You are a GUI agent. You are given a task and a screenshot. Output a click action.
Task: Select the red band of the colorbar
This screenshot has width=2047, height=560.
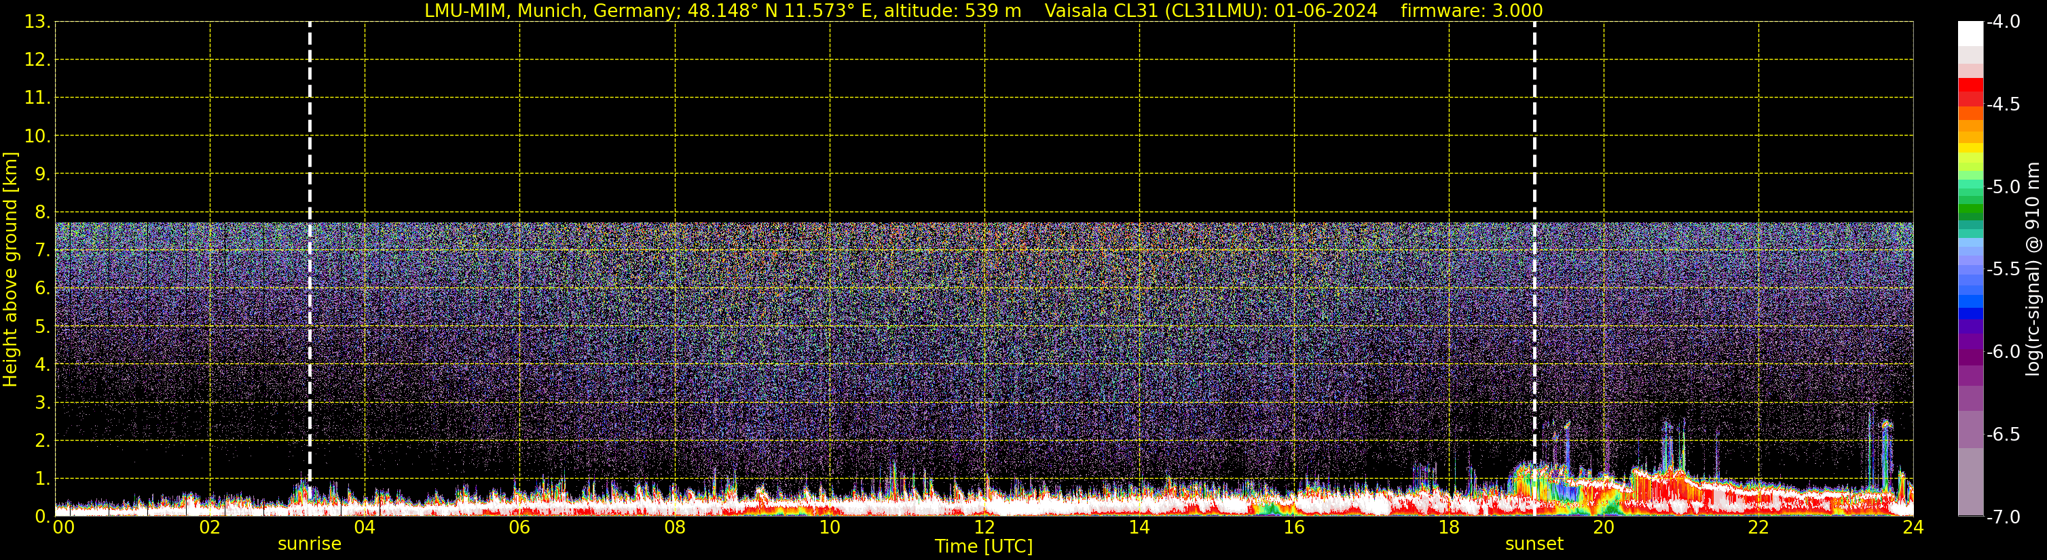[1970, 85]
